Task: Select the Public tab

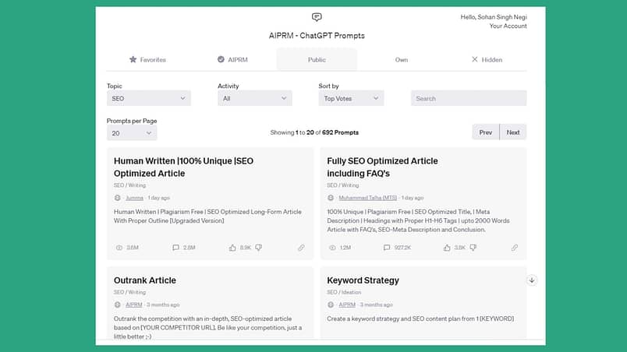Action: click(x=317, y=59)
